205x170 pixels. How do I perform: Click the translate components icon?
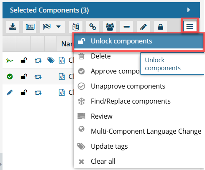tap(76, 27)
